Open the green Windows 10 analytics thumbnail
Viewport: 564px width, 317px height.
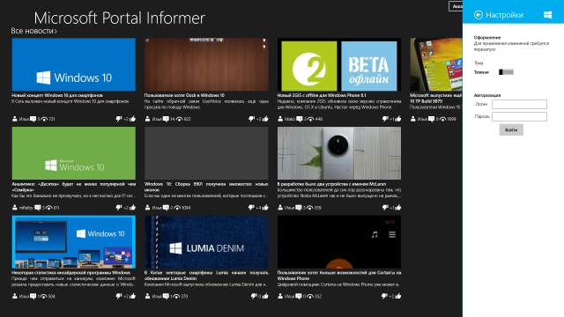coord(74,153)
